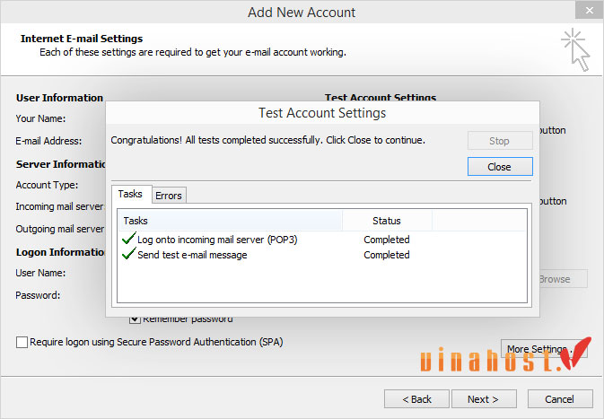Open More Settings in Add New Account
Viewport: 604px width, 419px height.
(x=544, y=349)
